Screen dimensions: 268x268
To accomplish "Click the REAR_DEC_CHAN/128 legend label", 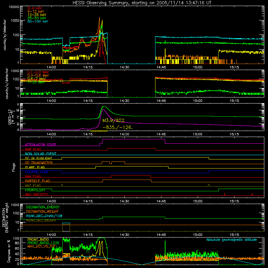I will (44, 216).
